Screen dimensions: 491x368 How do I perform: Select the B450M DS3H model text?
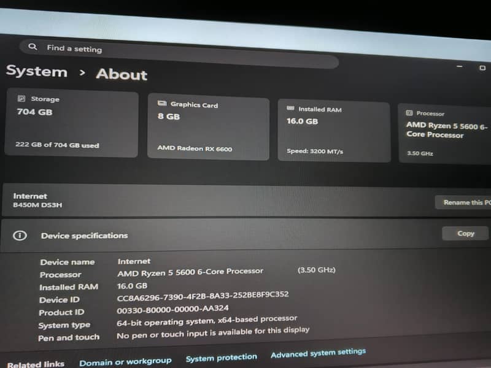coord(37,205)
